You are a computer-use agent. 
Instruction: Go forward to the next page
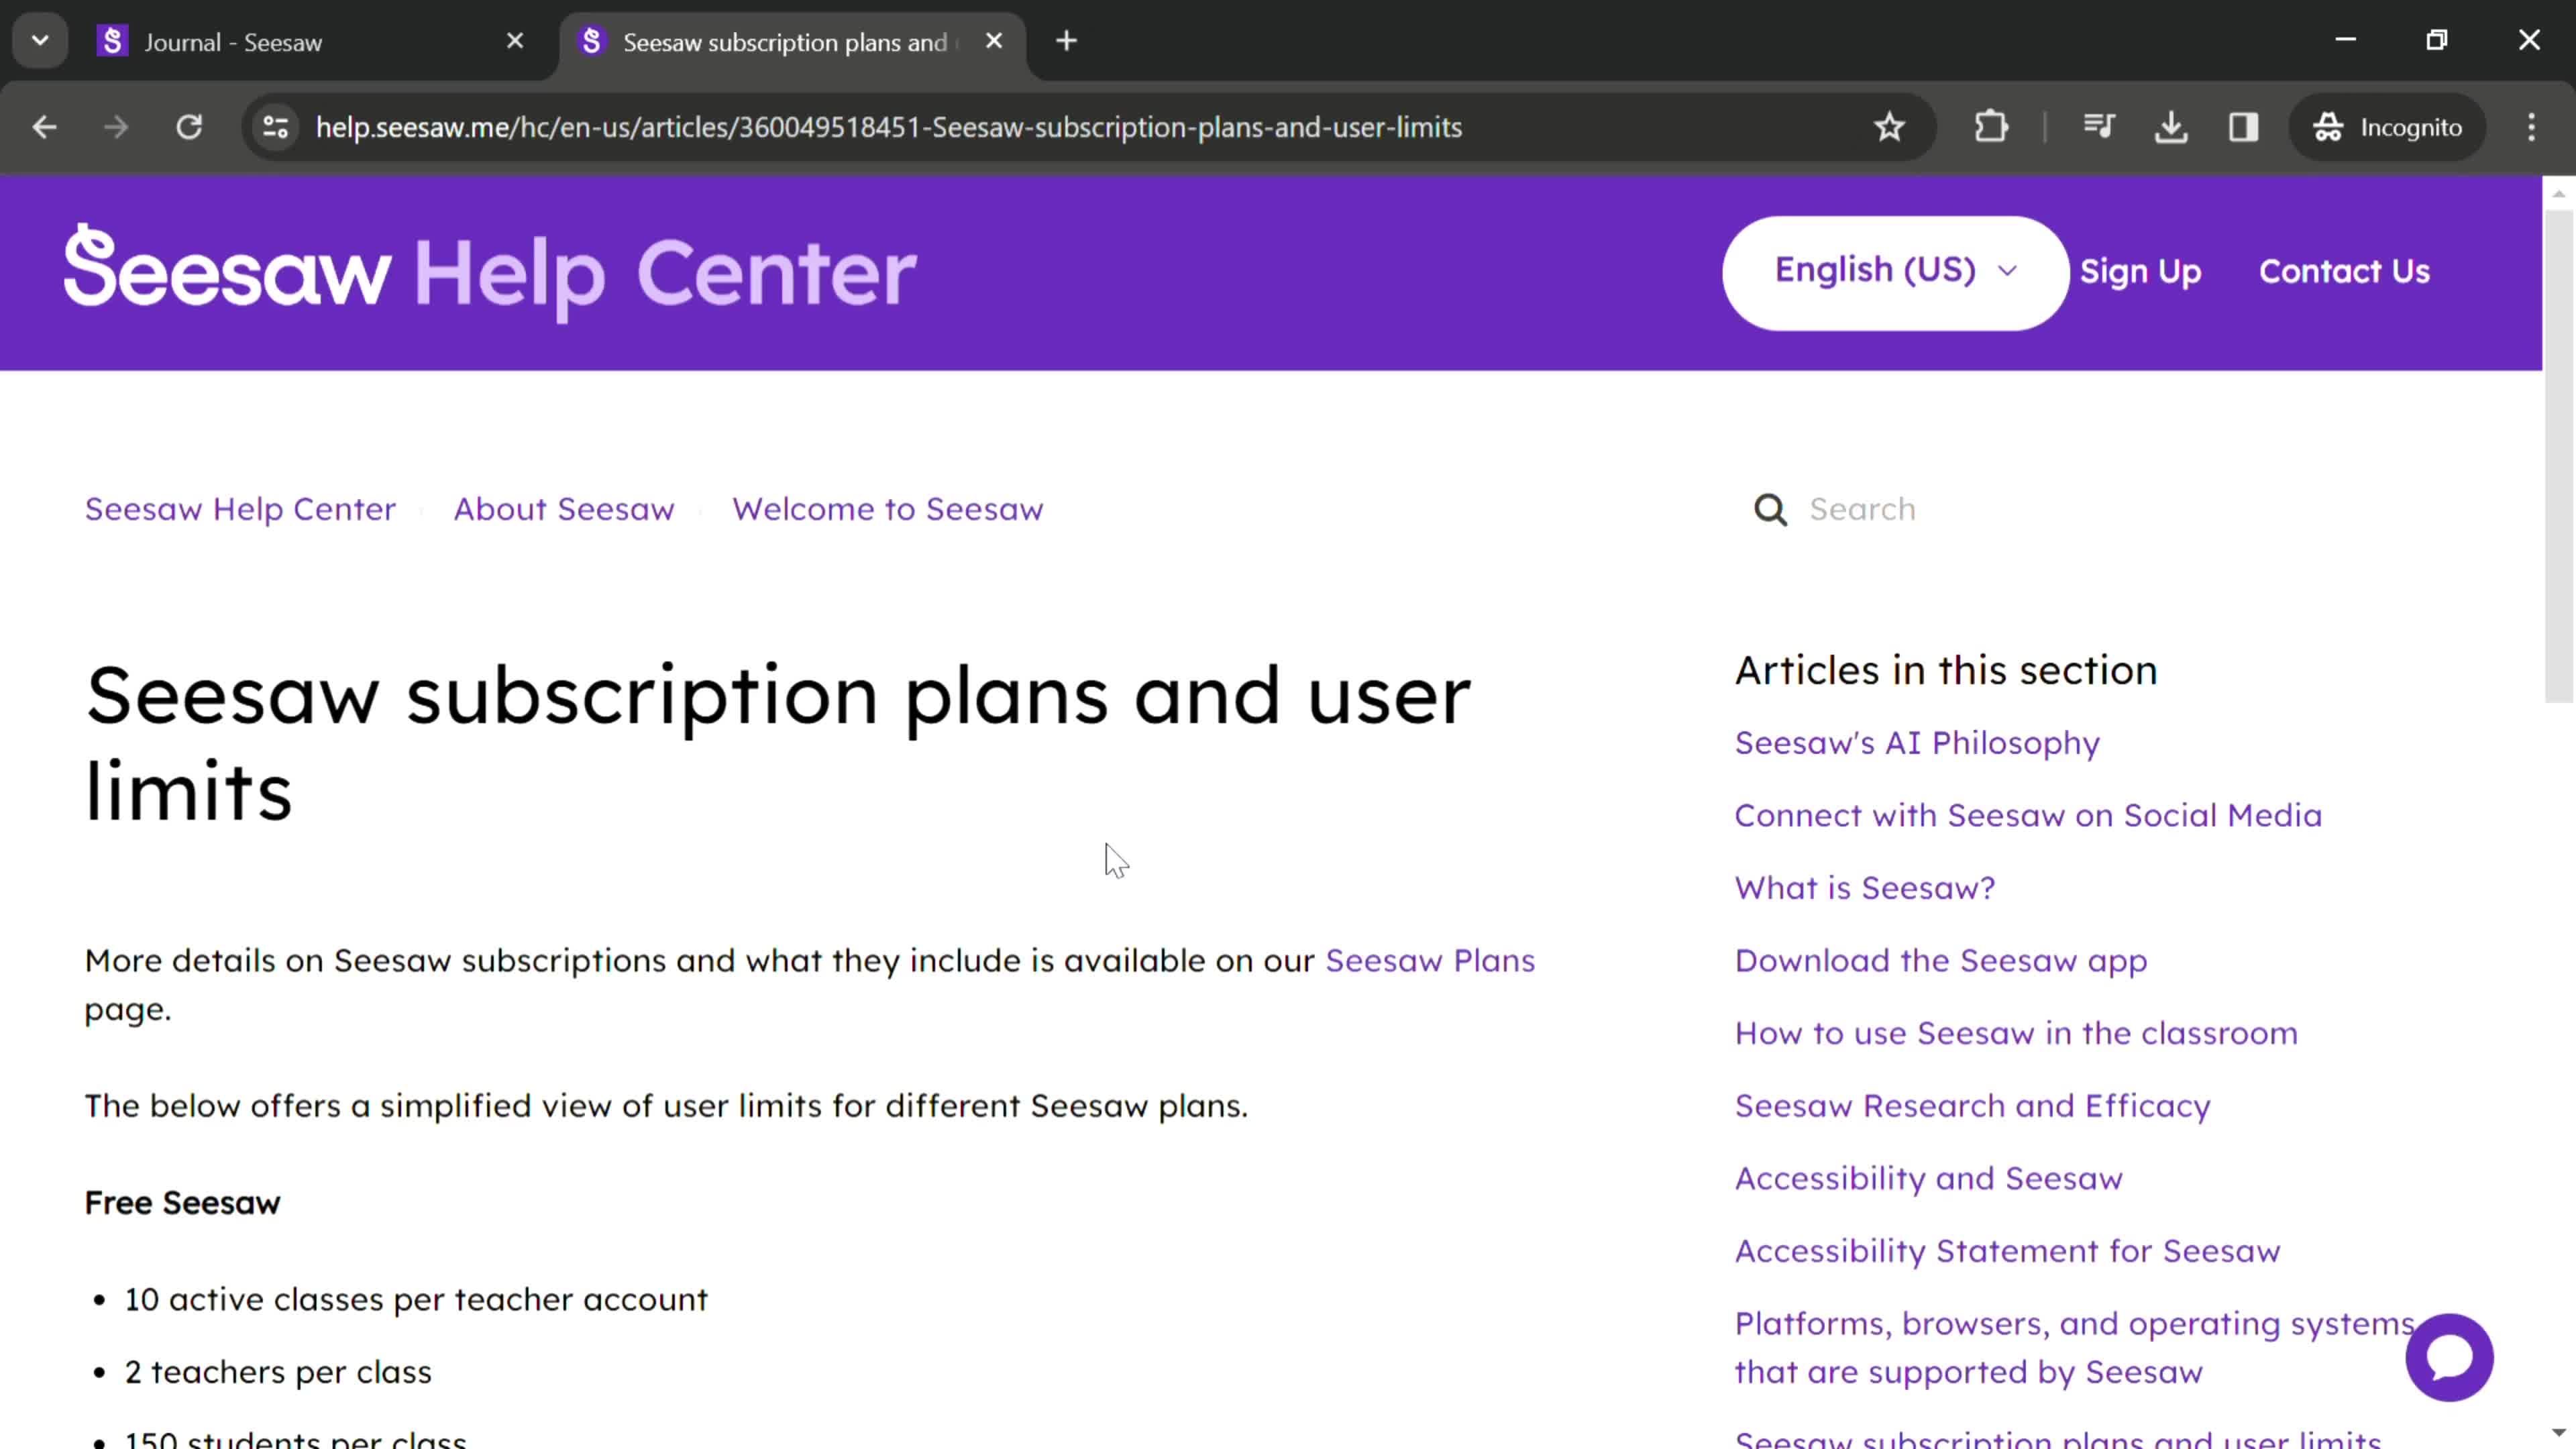[116, 127]
